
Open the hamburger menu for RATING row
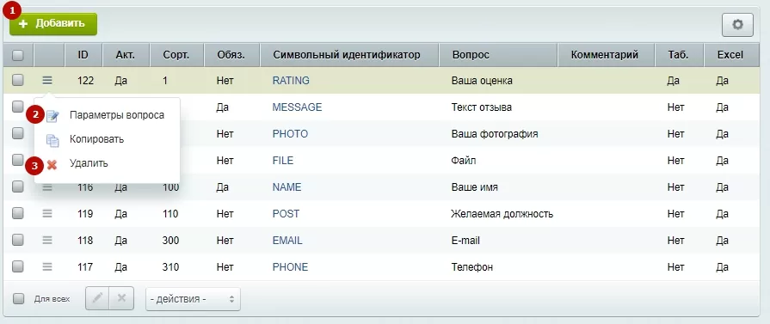(x=47, y=80)
